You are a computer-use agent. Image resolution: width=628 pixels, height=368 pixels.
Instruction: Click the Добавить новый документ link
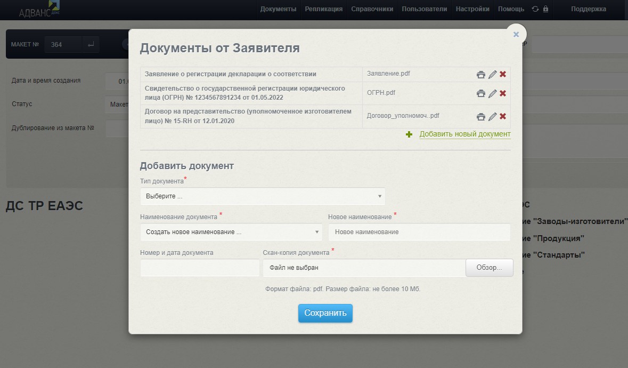coord(464,134)
